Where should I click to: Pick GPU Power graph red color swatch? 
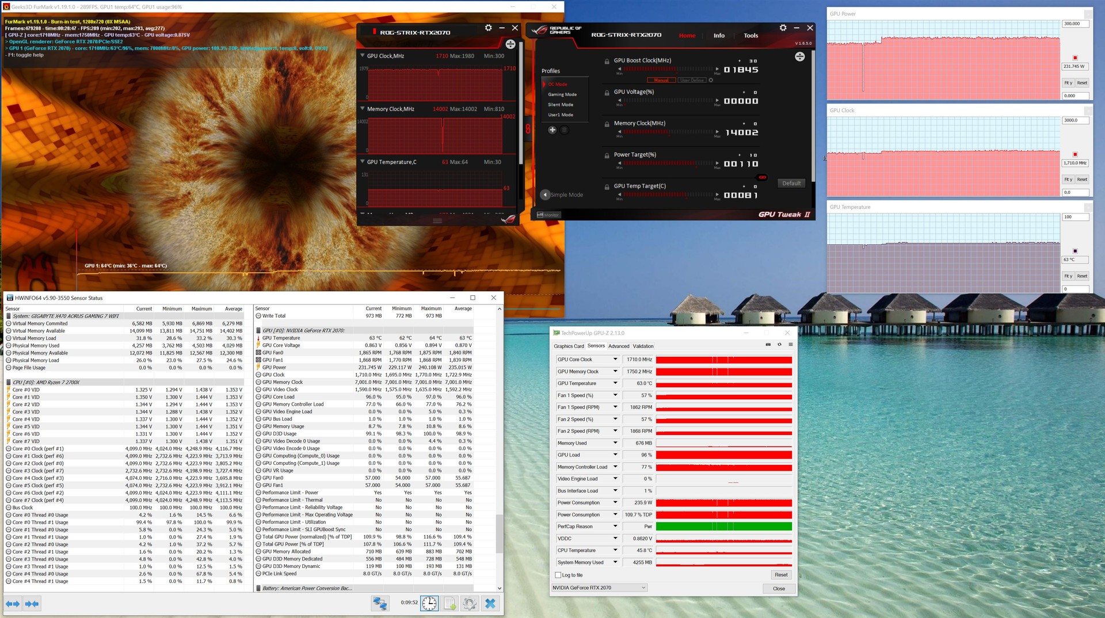point(1075,58)
